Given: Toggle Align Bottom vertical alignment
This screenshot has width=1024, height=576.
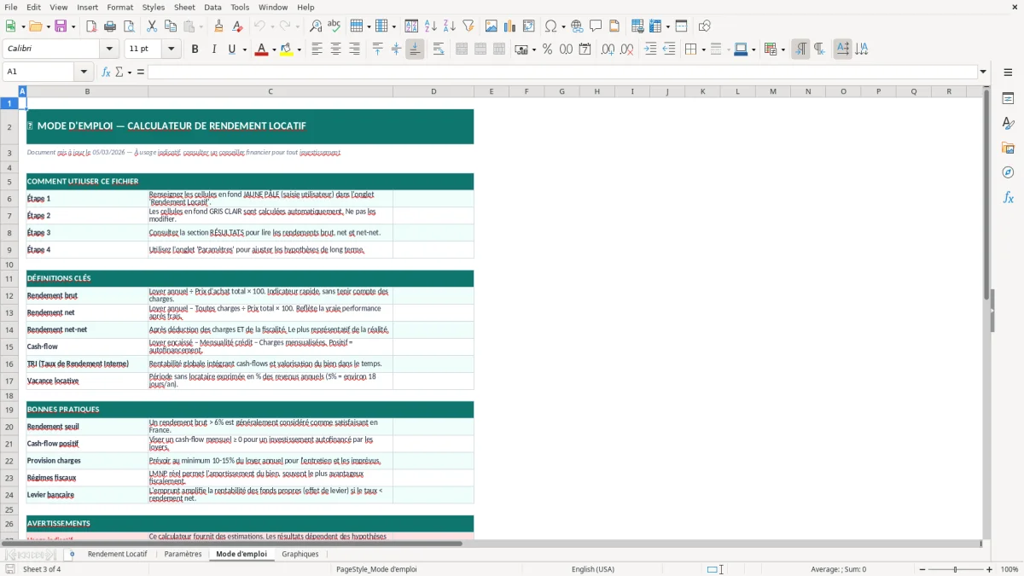Looking at the screenshot, I should coord(415,49).
